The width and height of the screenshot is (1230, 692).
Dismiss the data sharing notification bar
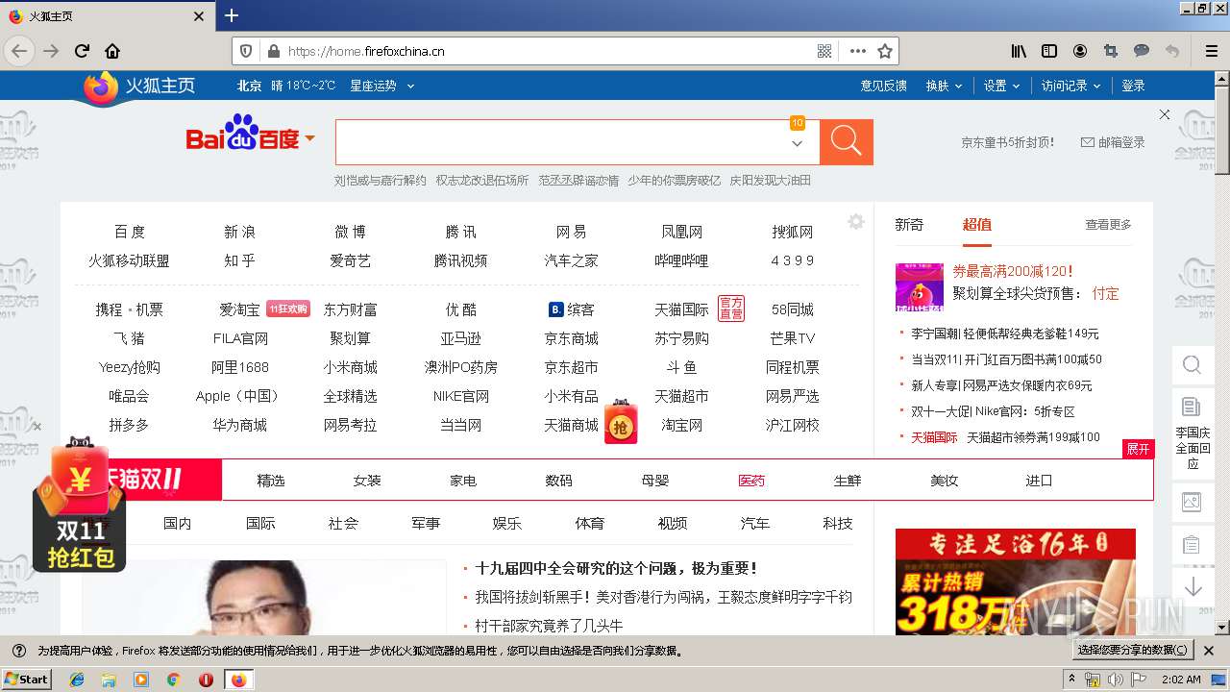point(1209,651)
